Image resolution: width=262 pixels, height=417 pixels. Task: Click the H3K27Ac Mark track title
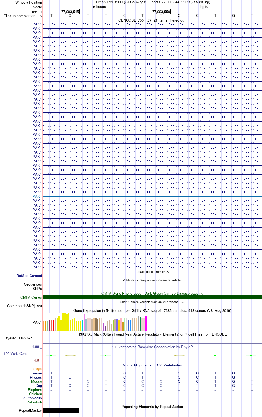coord(152,334)
